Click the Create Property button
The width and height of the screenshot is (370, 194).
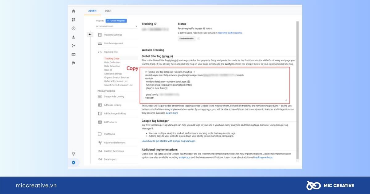[x=116, y=21]
